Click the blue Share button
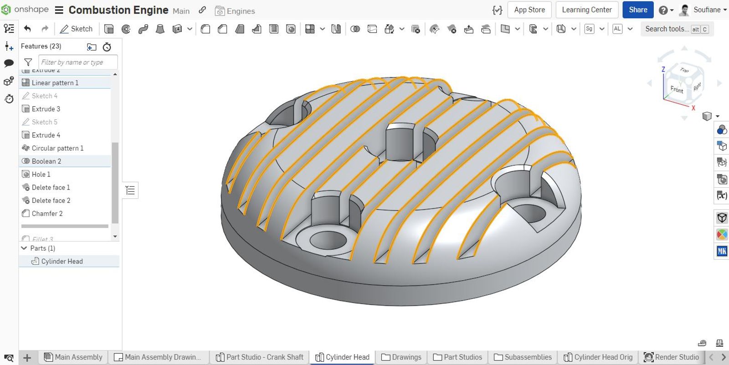This screenshot has width=729, height=365. coord(637,10)
